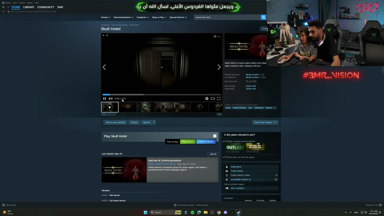This screenshot has height=216, width=384.
Task: Open Free To Play Games breadcrumb
Action: pos(120,25)
